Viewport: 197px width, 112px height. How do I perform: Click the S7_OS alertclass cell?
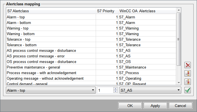(x=147, y=62)
